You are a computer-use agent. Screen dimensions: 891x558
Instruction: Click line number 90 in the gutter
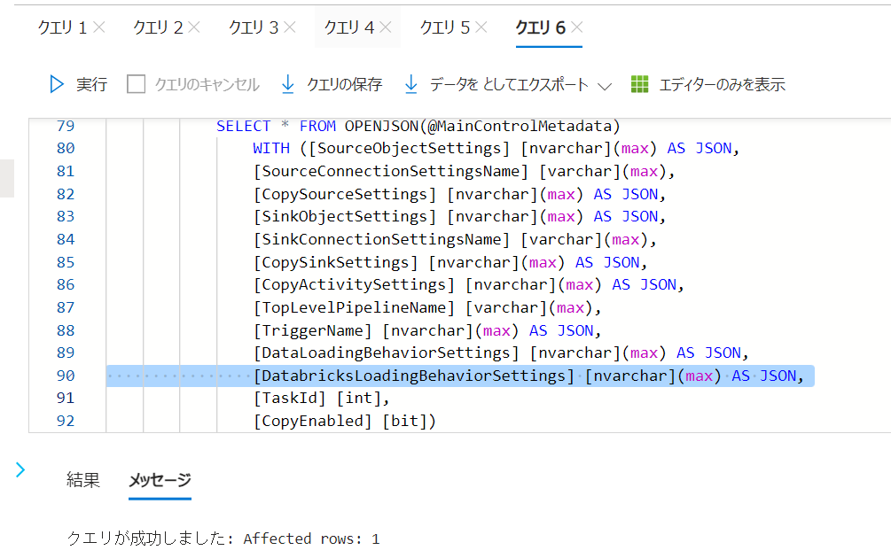point(66,376)
